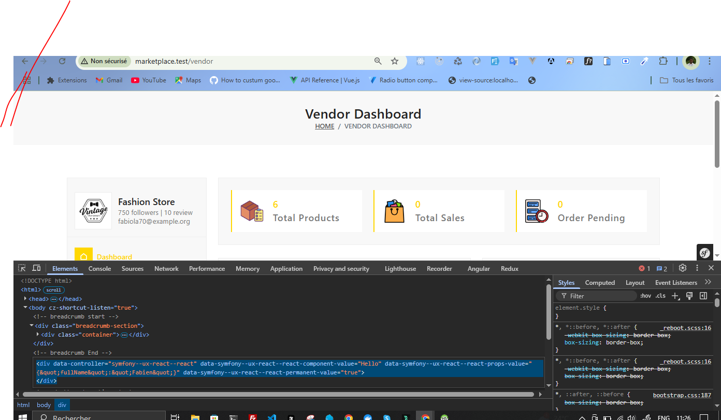Expand the head element node
721x420 pixels.
pos(25,299)
